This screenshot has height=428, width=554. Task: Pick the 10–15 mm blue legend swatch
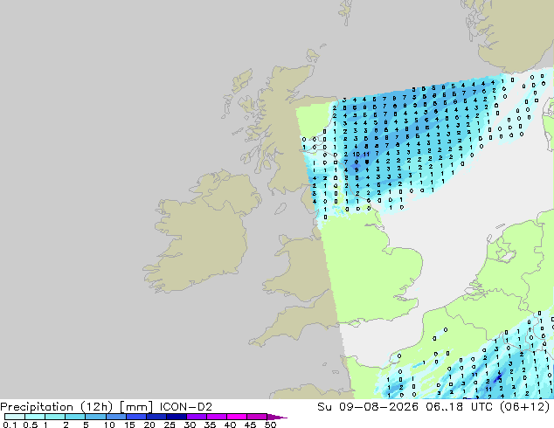pyautogui.click(x=115, y=417)
